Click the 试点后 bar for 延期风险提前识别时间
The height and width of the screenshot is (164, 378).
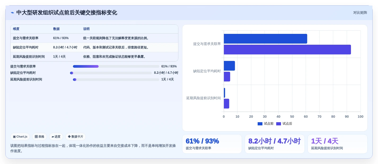(226, 104)
